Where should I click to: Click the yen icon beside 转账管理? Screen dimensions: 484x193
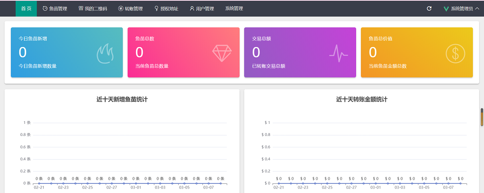pos(121,8)
